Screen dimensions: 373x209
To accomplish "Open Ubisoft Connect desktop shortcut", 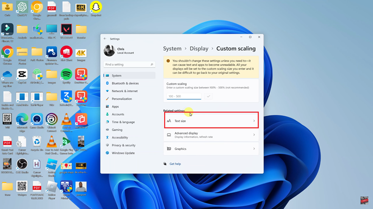I will [x=52, y=123].
